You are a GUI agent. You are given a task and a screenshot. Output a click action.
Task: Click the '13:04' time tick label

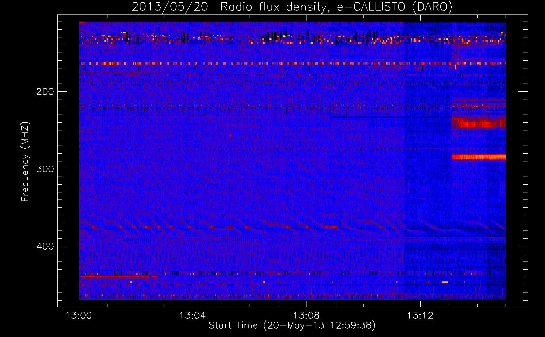(193, 315)
